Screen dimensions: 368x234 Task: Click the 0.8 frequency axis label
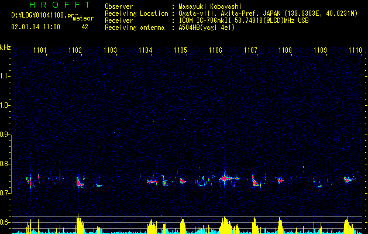click(5, 164)
